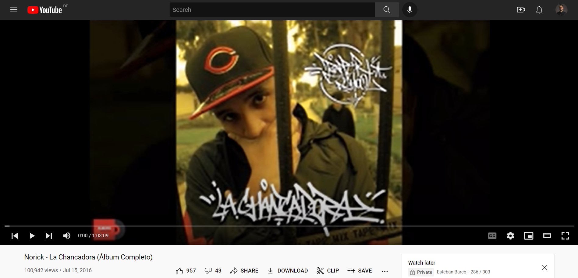The width and height of the screenshot is (578, 278).
Task: Open the account avatar menu
Action: click(x=561, y=10)
